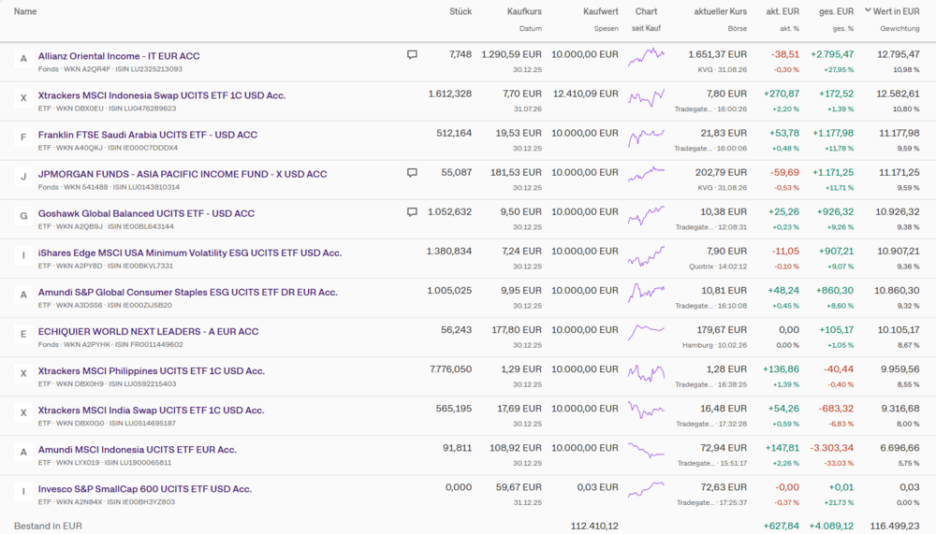Click the X avatar for Xtrackers MSCI Indonesia Swap
This screenshot has height=534, width=936.
point(23,98)
